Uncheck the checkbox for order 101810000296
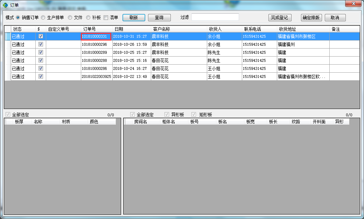Screen dimensions: 364x219 [41, 44]
